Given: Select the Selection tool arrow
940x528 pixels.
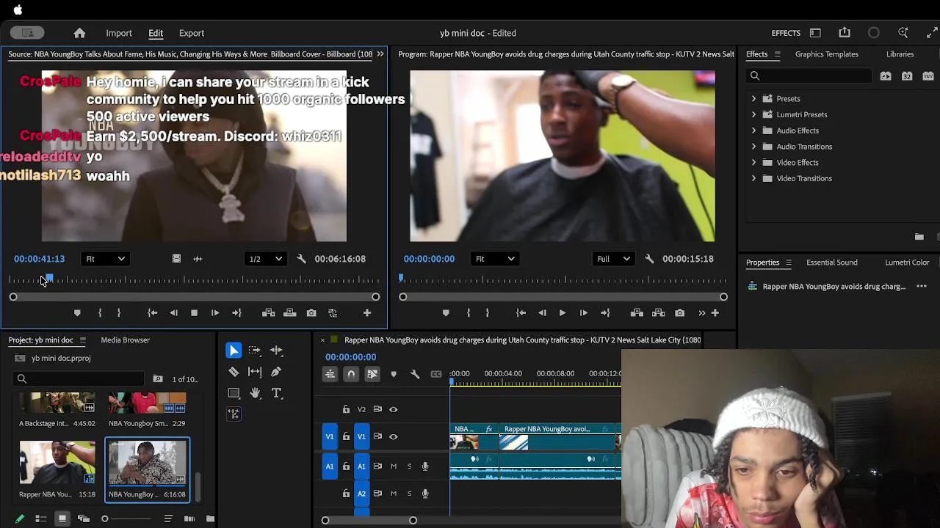Looking at the screenshot, I should point(234,351).
